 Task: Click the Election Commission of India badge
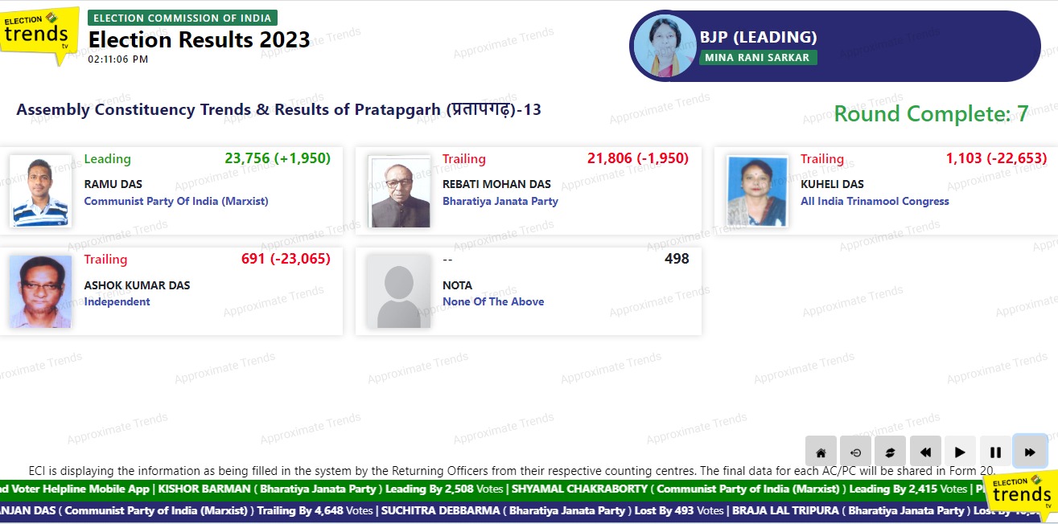point(183,18)
